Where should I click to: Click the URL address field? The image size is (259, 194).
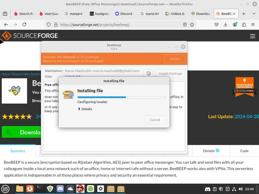coord(121,25)
